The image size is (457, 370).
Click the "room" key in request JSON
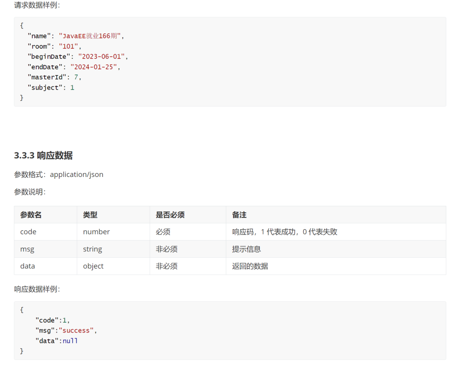40,46
